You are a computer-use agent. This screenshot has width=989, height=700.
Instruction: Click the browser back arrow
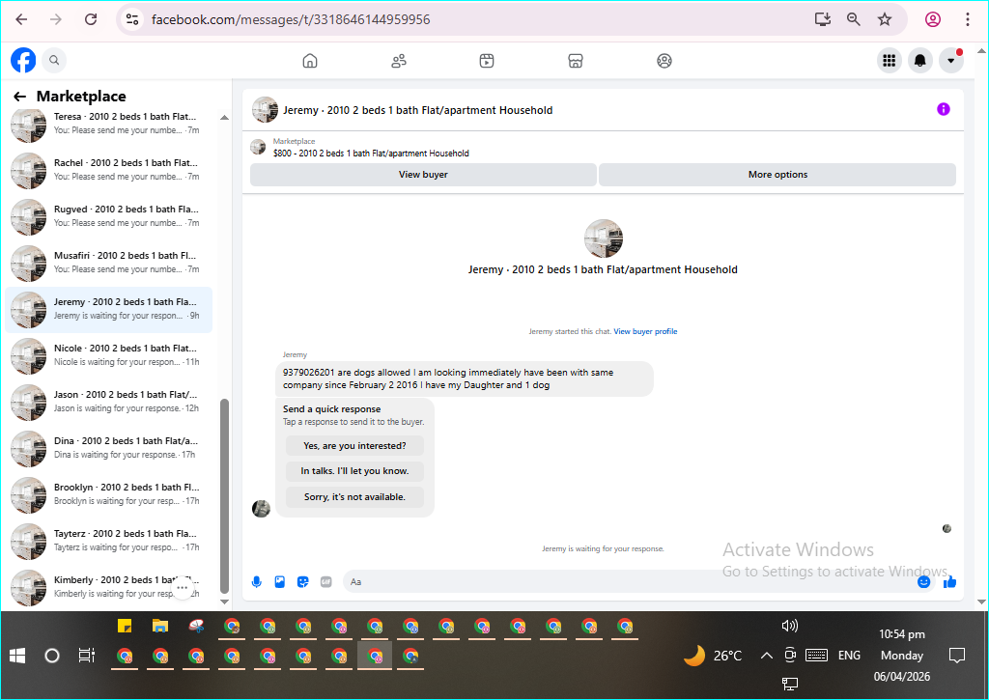(x=21, y=19)
